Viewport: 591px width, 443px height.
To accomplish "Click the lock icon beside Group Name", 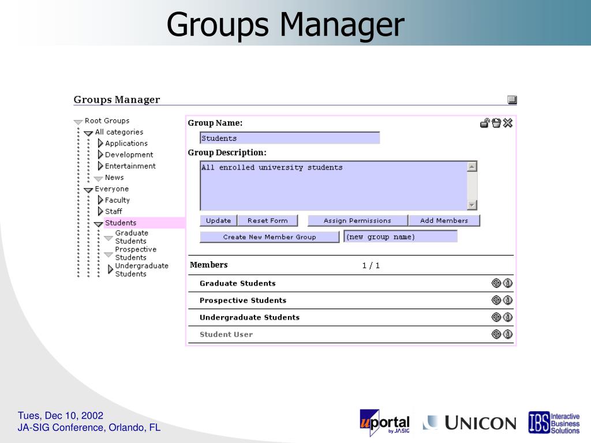I will point(485,123).
